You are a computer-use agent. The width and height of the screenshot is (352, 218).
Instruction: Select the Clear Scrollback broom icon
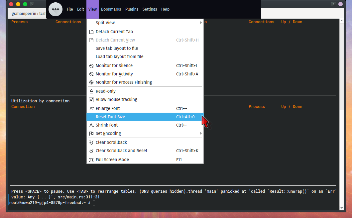tap(91, 142)
